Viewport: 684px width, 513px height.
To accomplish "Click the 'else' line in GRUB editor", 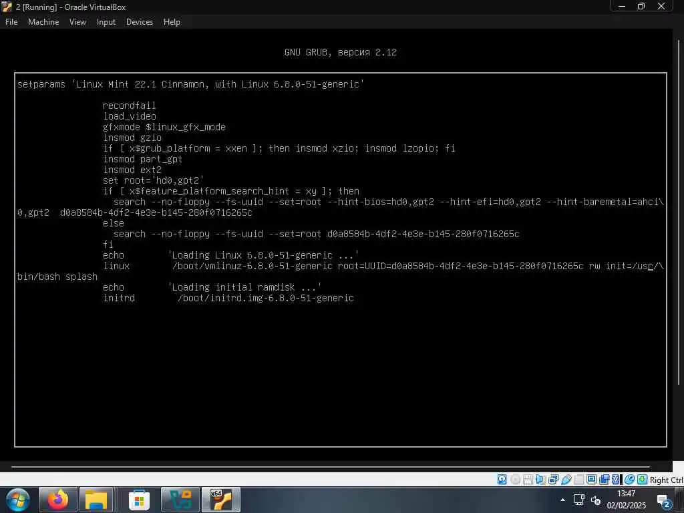I will 114,223.
